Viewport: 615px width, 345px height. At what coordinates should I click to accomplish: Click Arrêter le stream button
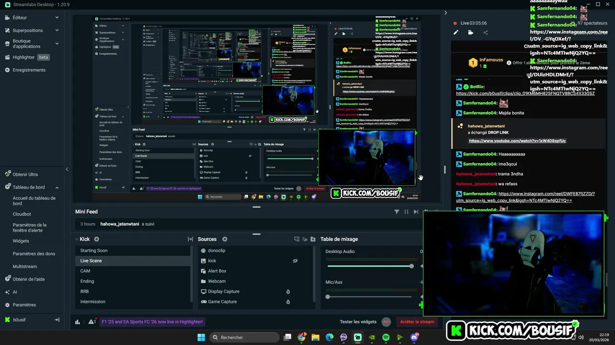pos(417,322)
